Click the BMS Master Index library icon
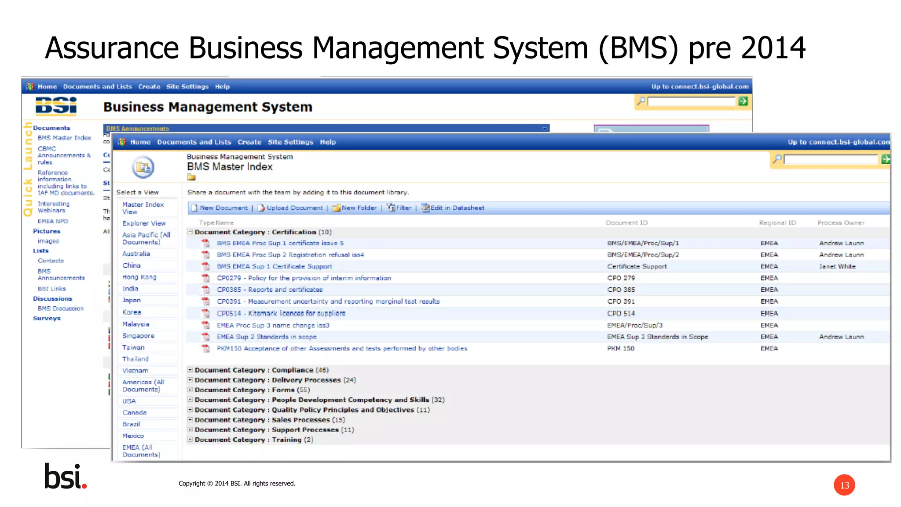The width and height of the screenshot is (901, 507). coord(143,167)
